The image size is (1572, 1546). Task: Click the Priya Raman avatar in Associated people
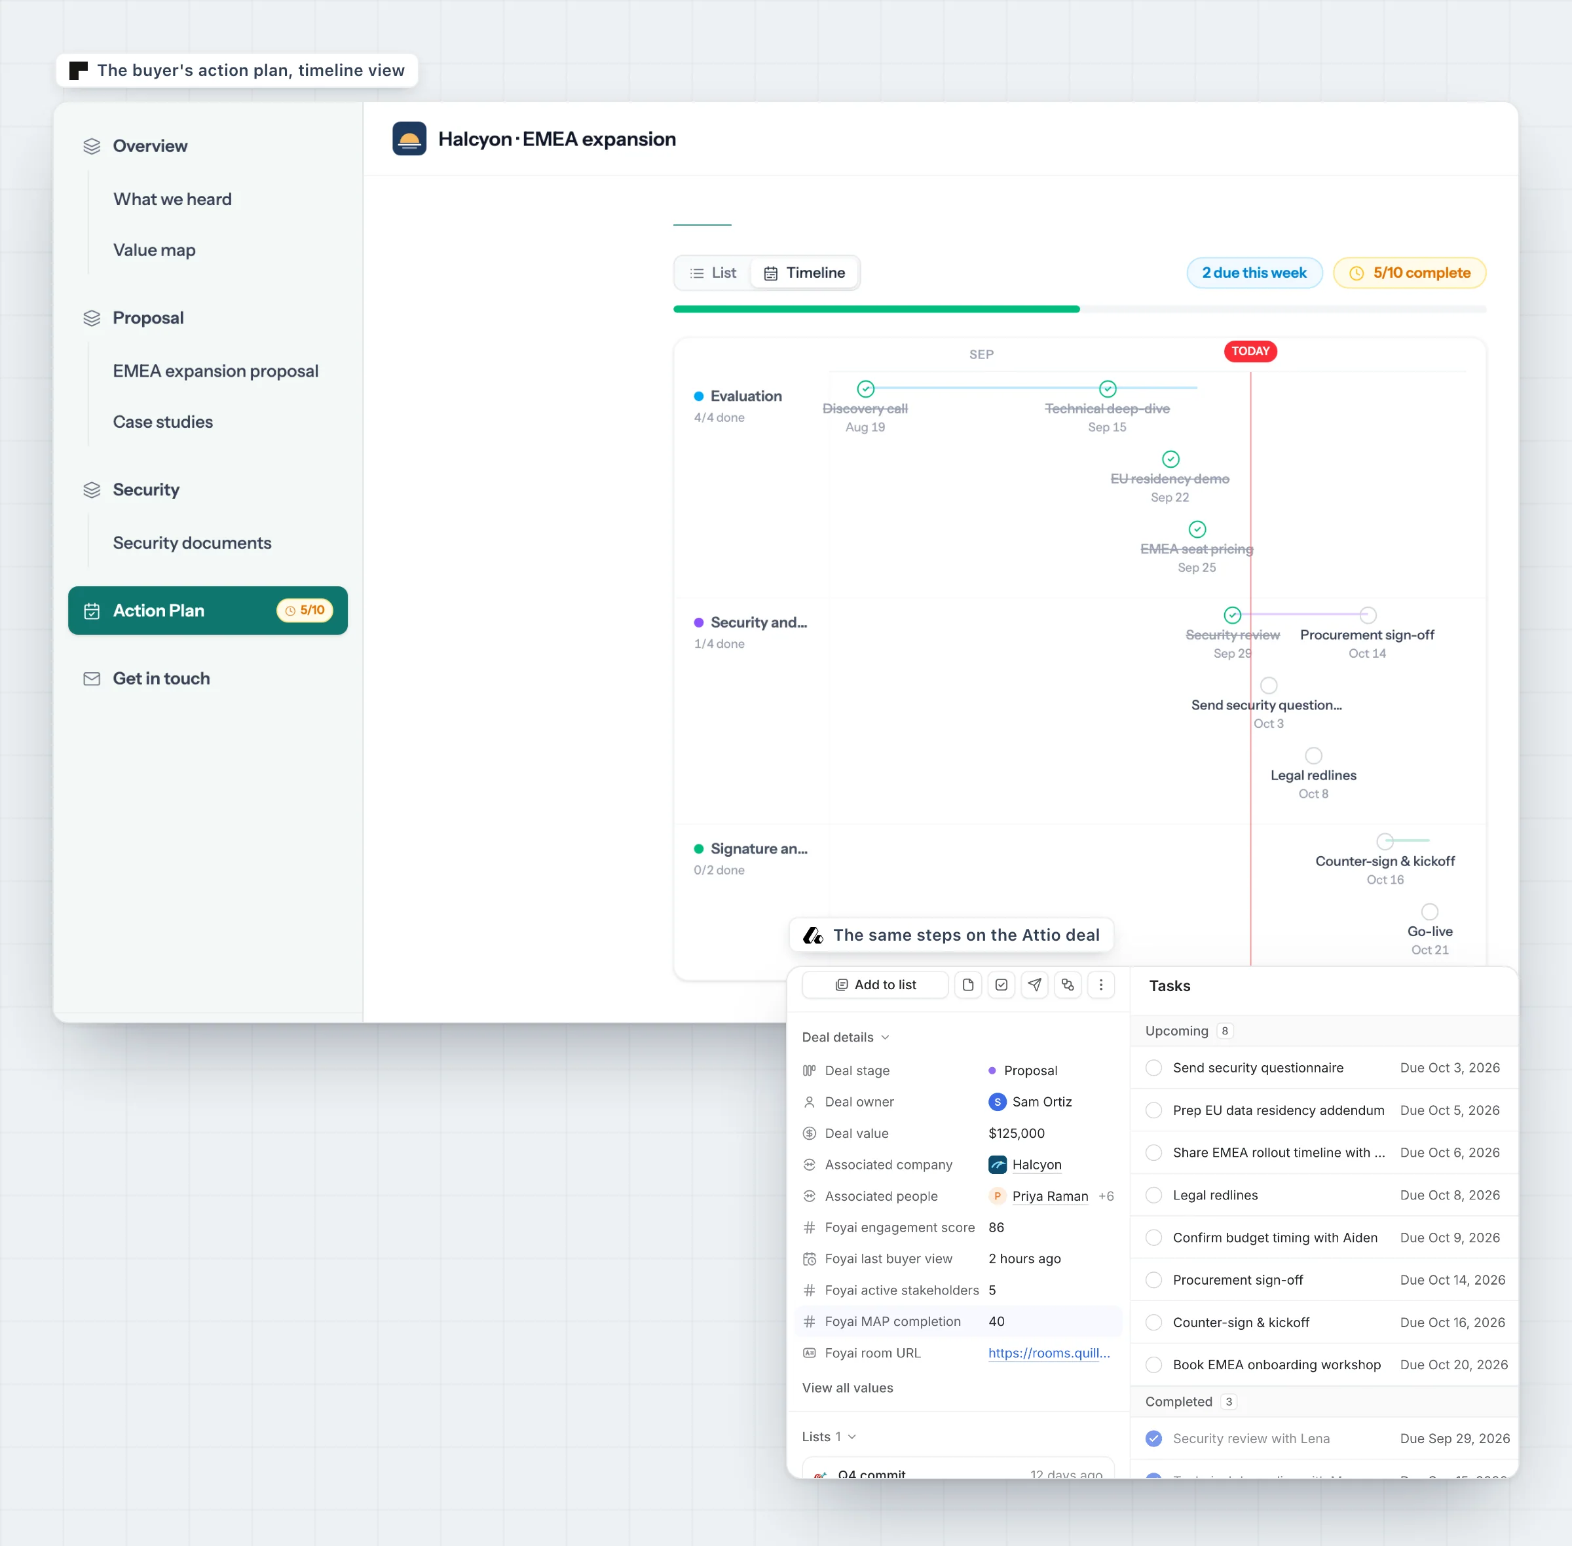997,1196
